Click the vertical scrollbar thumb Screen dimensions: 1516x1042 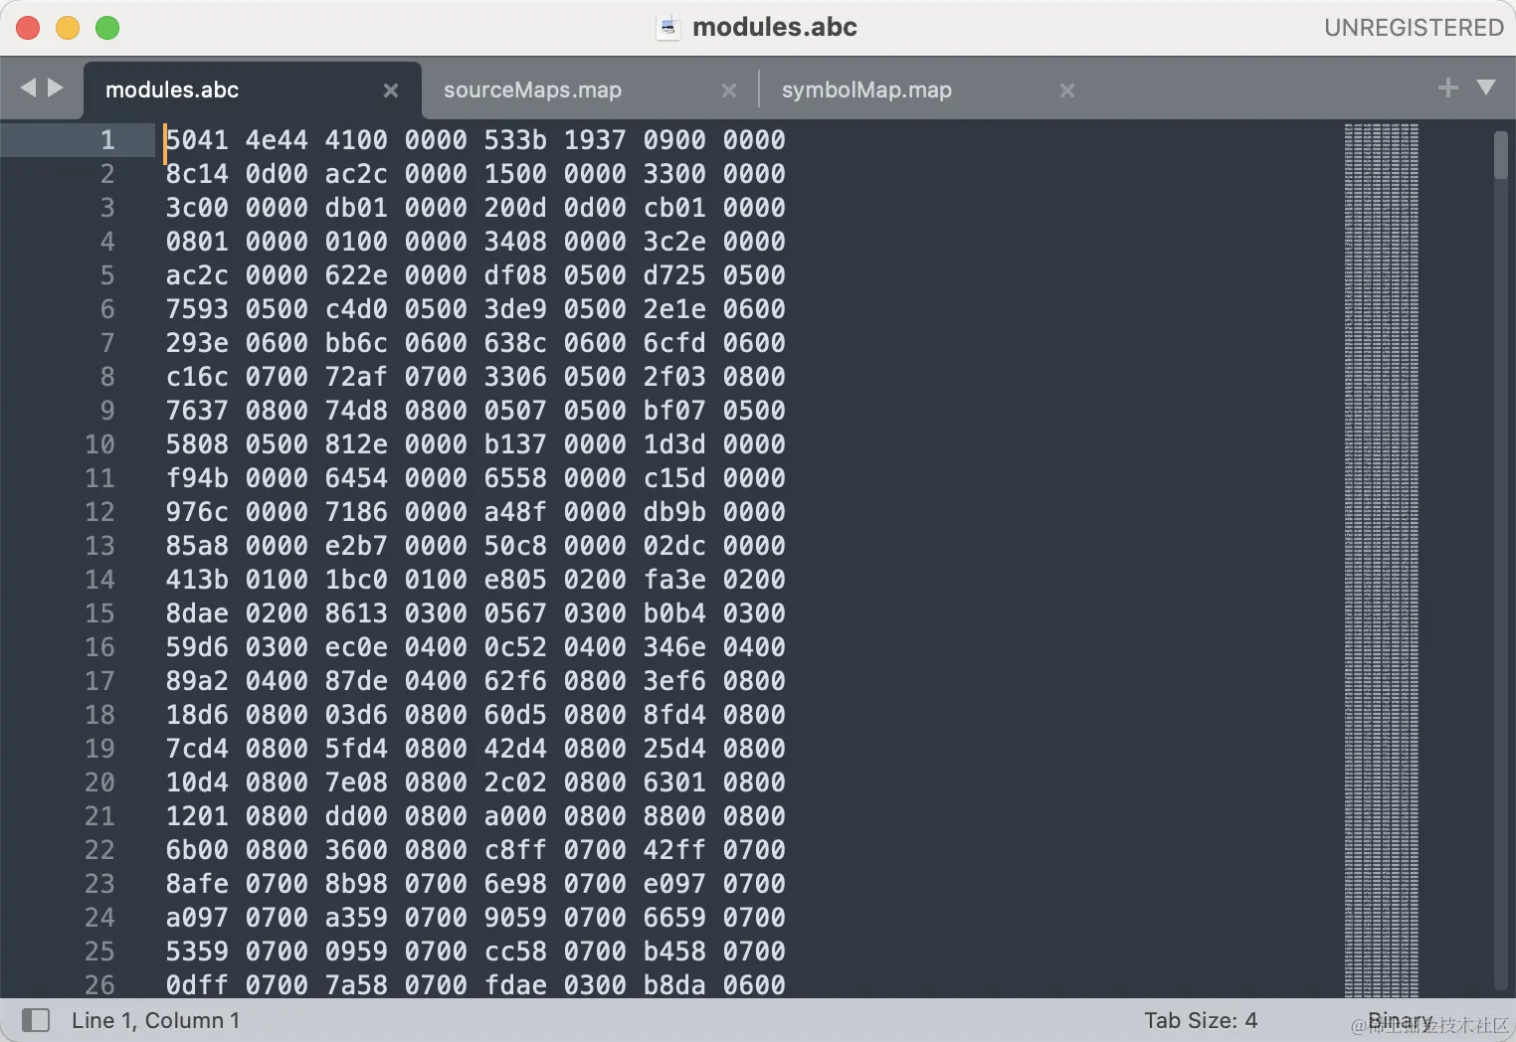[x=1500, y=155]
